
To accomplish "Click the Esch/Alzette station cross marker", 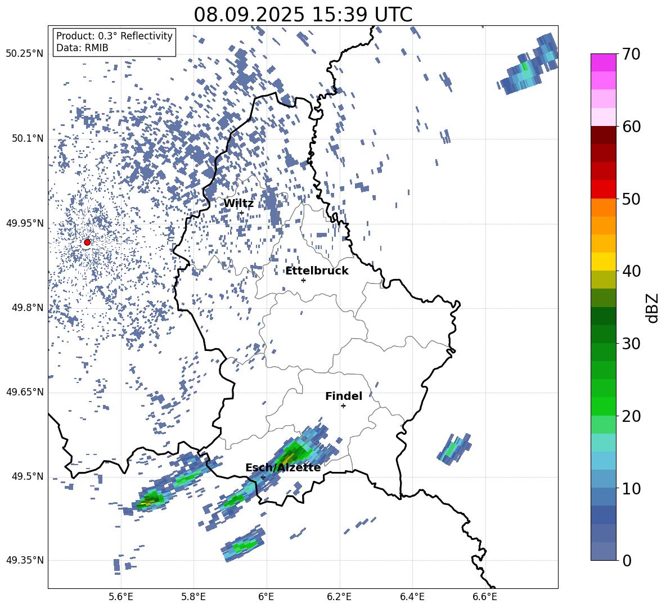I will [x=263, y=477].
